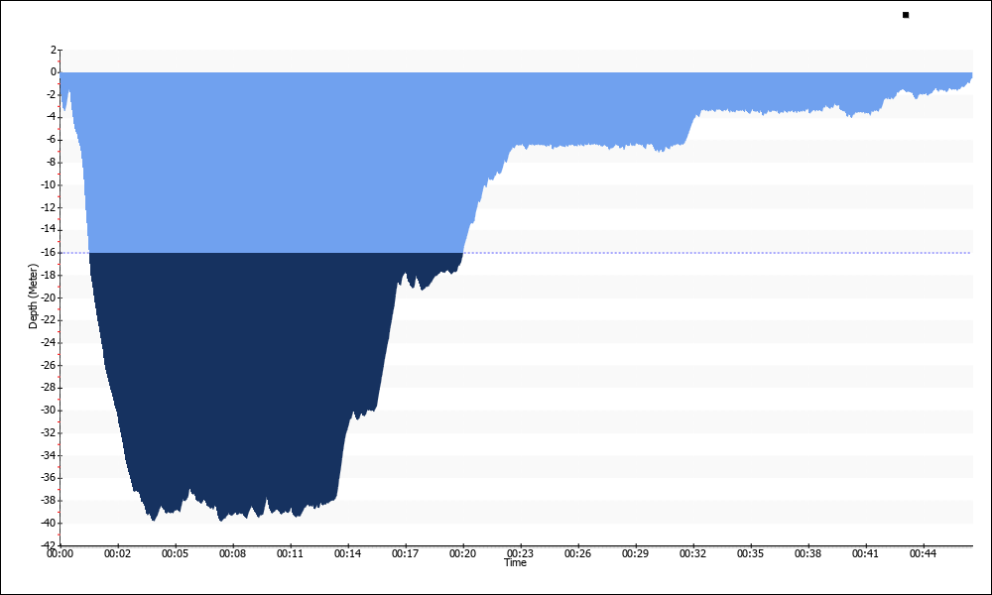Image resolution: width=992 pixels, height=595 pixels.
Task: Click the "-16" depth axis label
Action: pos(49,252)
